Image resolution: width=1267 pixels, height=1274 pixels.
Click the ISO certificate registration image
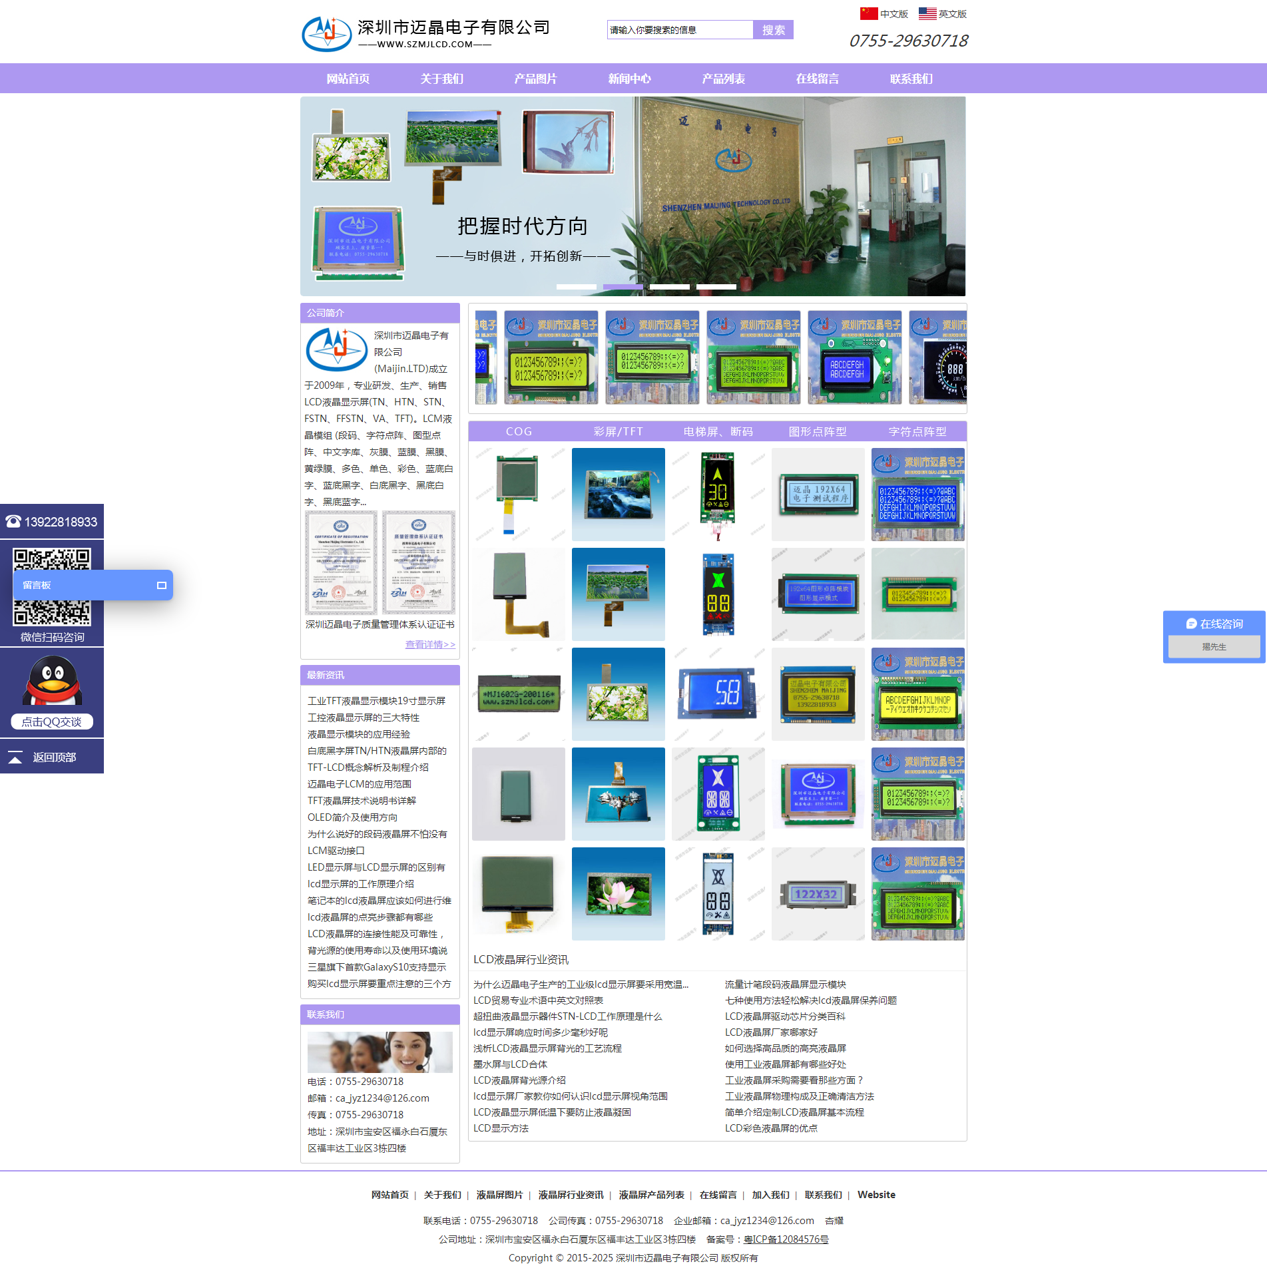point(342,563)
